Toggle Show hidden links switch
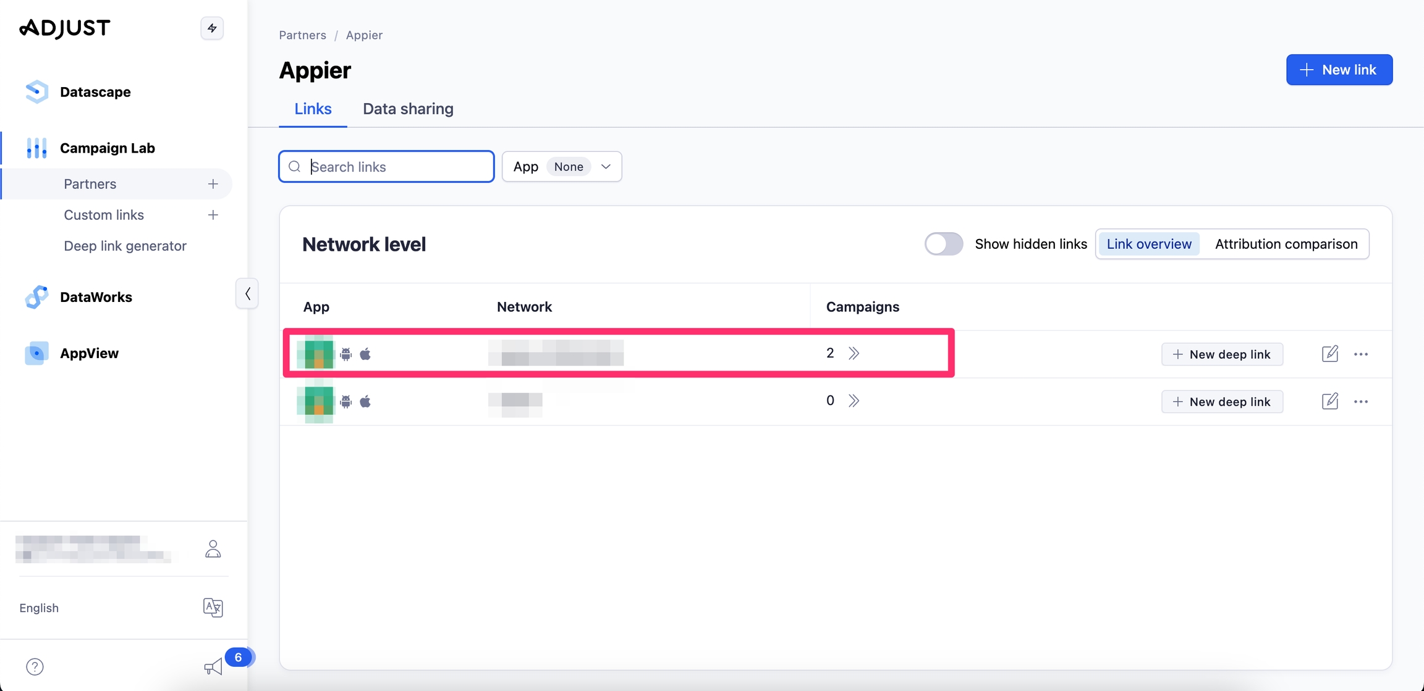This screenshot has height=691, width=1424. (943, 244)
